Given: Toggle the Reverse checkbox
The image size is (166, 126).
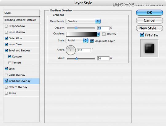Looking at the screenshot, I should point(104,34).
